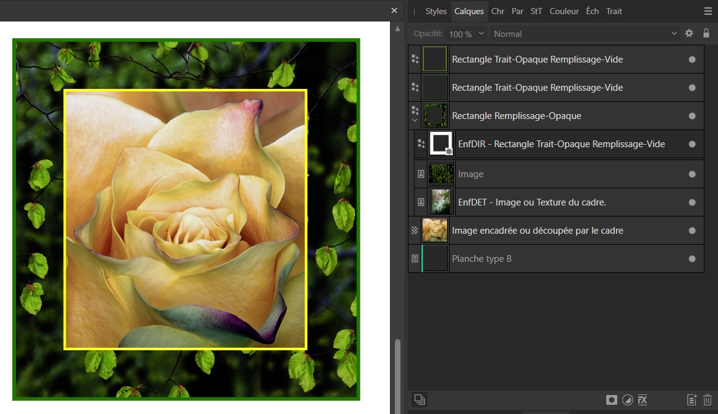The width and height of the screenshot is (718, 414).
Task: Open the opacity percentage dropdown arrow
Action: point(481,33)
